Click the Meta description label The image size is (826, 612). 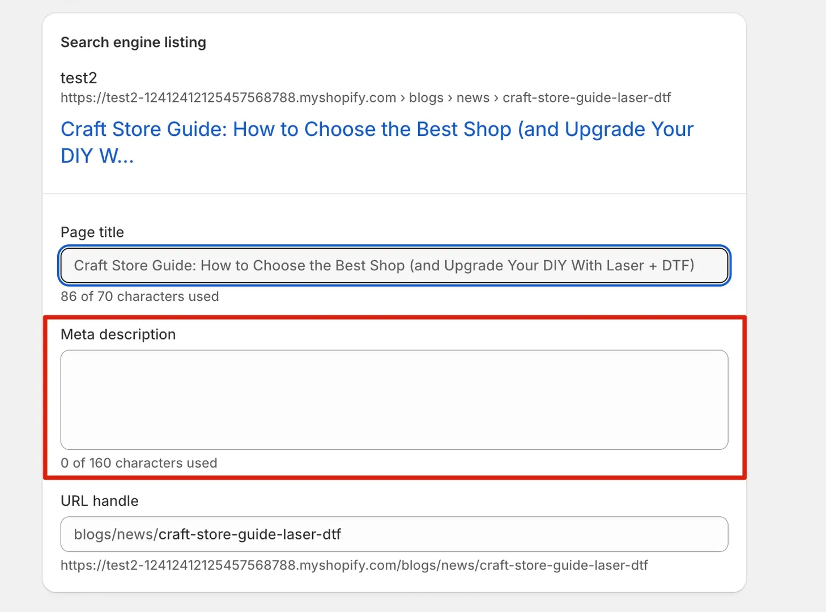click(x=118, y=334)
